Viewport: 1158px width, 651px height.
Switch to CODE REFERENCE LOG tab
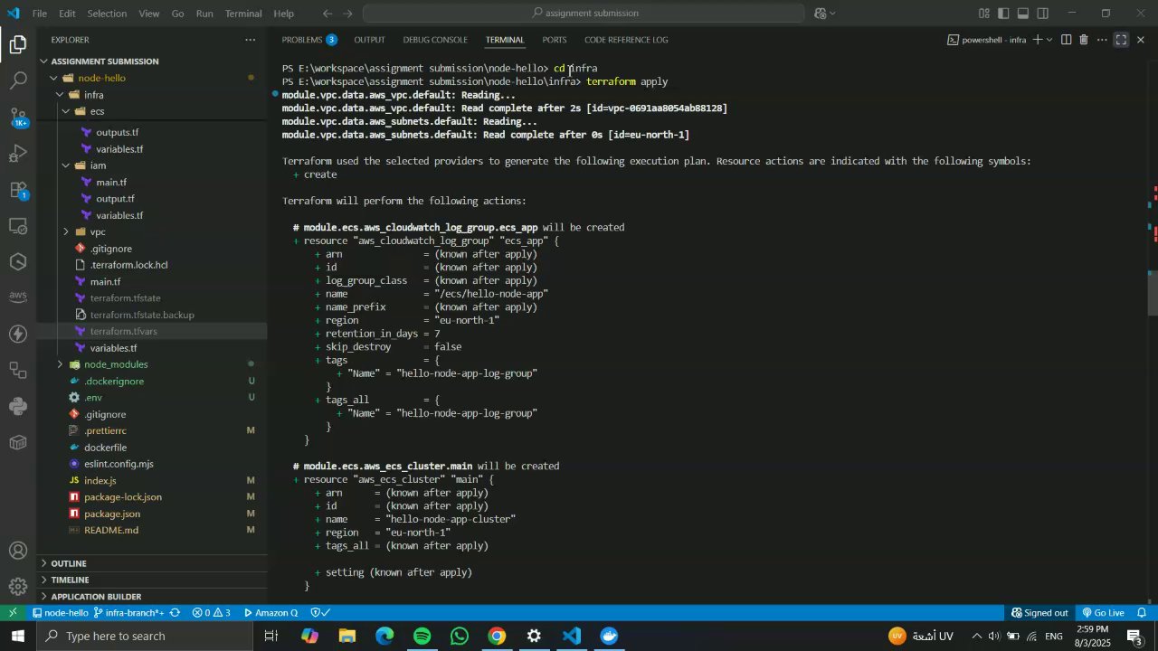pyautogui.click(x=626, y=40)
